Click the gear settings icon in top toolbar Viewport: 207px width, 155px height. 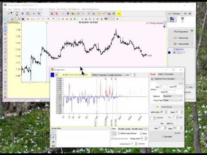39,14
